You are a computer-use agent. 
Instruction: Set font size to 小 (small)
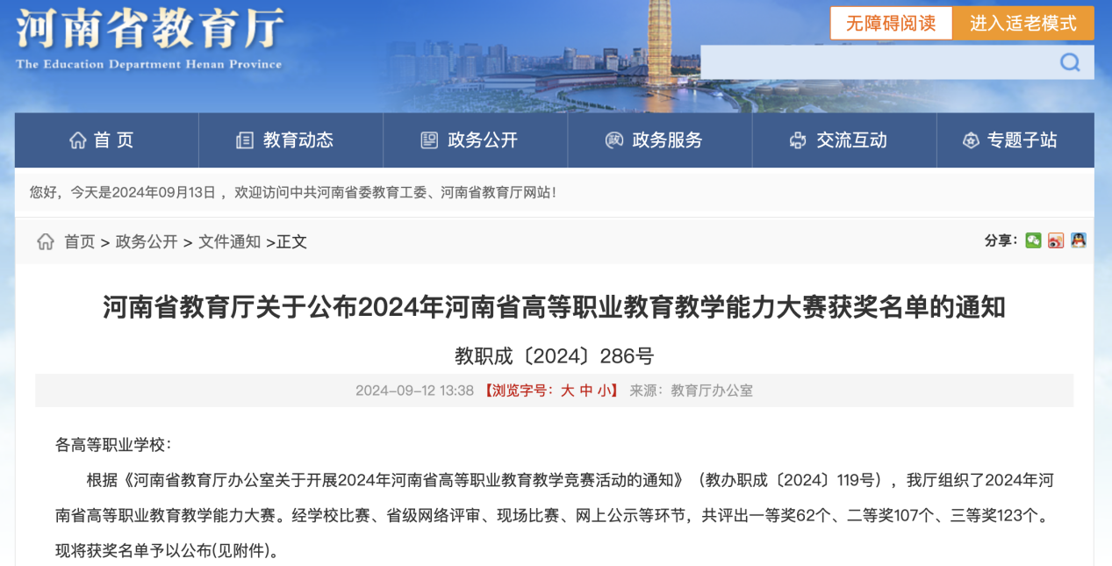605,390
